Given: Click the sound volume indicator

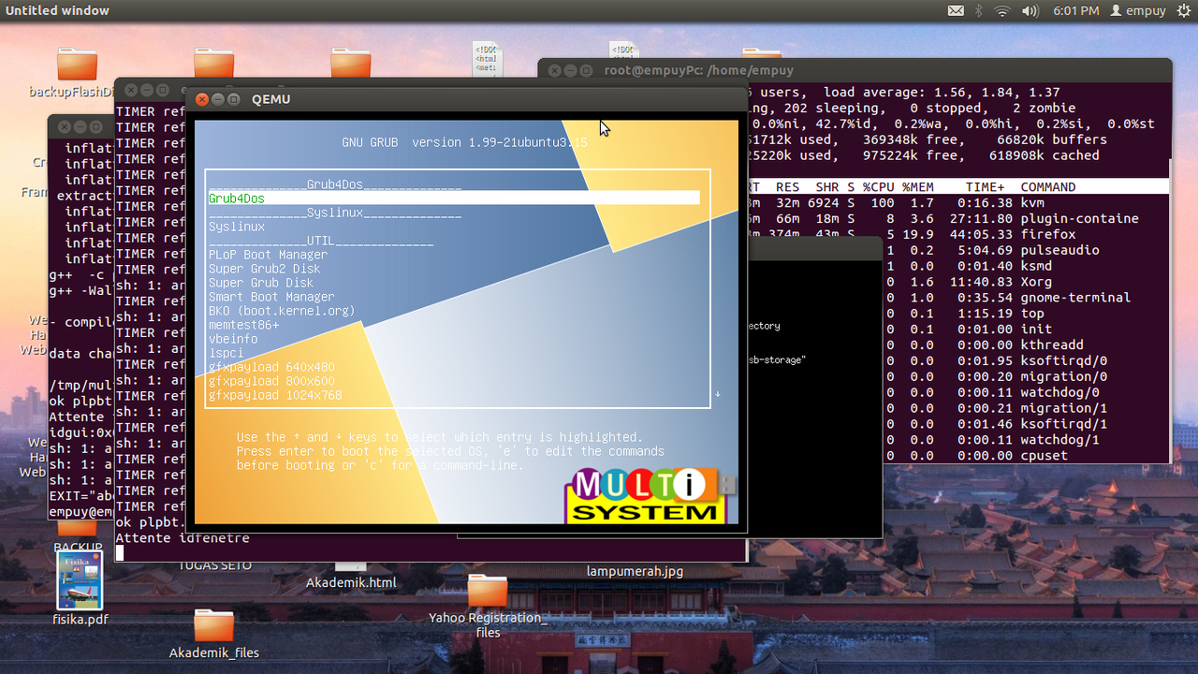Looking at the screenshot, I should [1030, 10].
